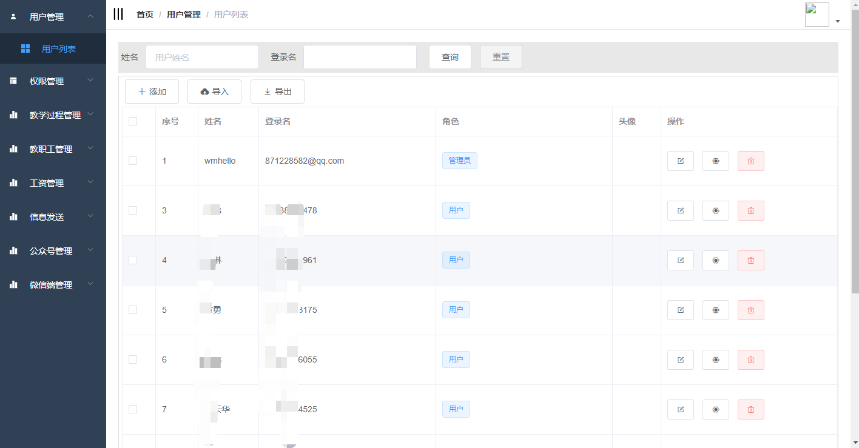Expand 工资管理 menu chevron
Image resolution: width=859 pixels, height=448 pixels.
(x=90, y=182)
